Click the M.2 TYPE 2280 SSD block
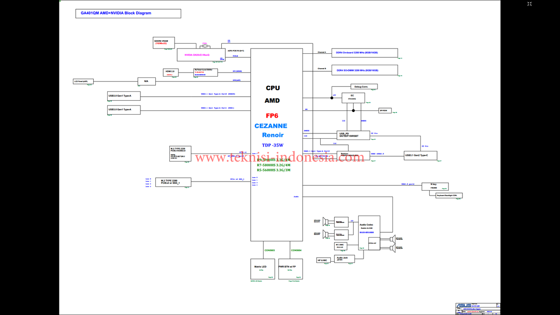 tap(173, 182)
